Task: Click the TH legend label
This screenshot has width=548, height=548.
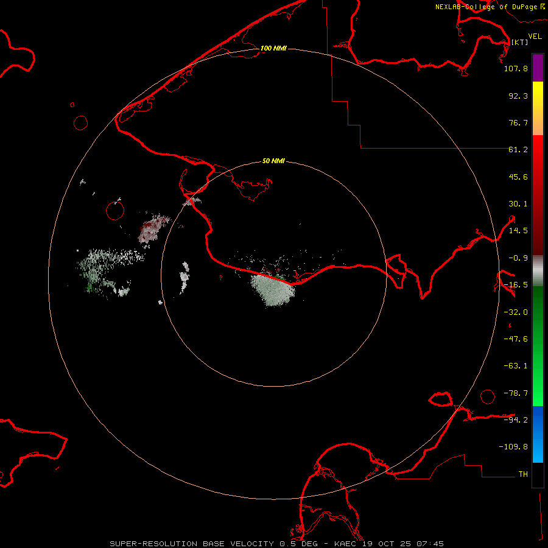Action: pos(523,474)
